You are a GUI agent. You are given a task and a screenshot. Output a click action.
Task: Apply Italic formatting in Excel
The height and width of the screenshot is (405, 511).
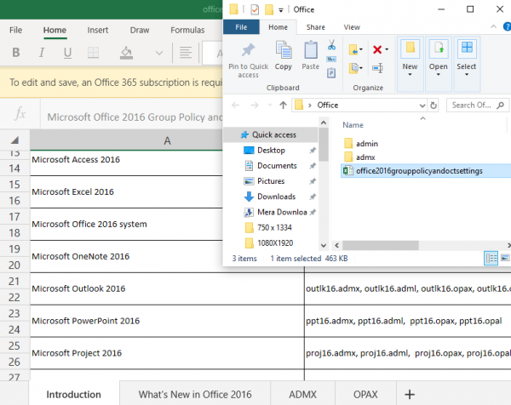click(x=40, y=54)
